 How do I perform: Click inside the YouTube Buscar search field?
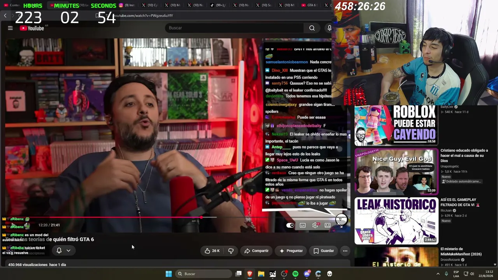point(234,28)
